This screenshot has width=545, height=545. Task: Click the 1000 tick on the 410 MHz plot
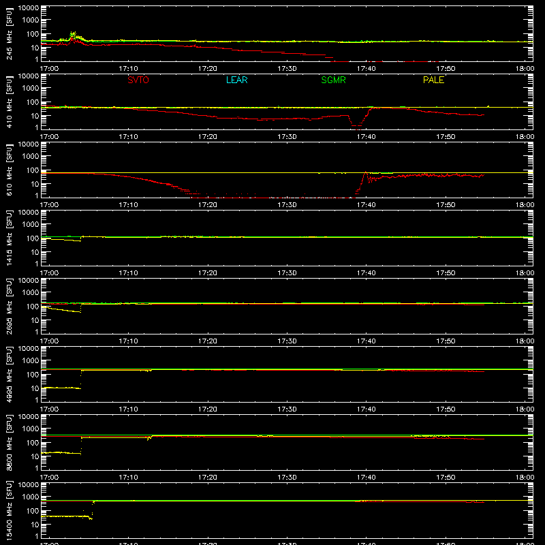pyautogui.click(x=31, y=89)
